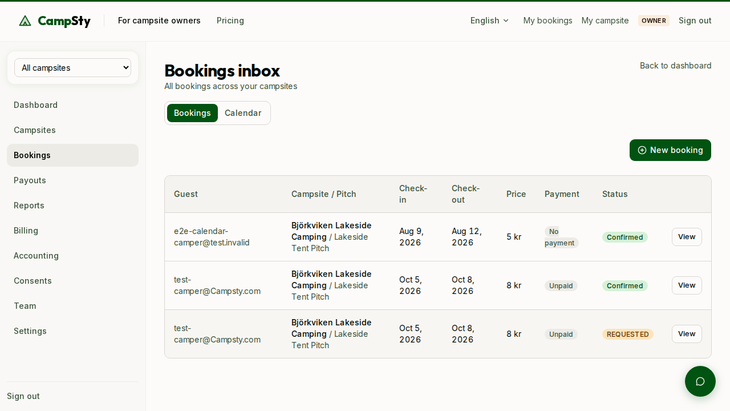Image resolution: width=730 pixels, height=411 pixels.
Task: Switch to the Calendar tab
Action: pyautogui.click(x=243, y=113)
